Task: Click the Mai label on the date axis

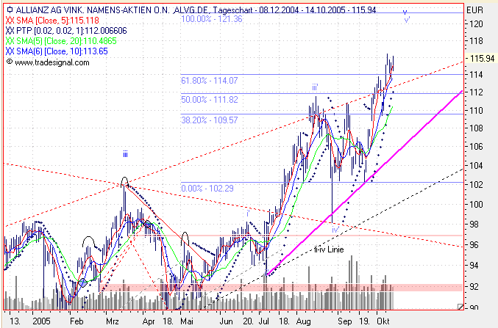Action: (x=187, y=321)
